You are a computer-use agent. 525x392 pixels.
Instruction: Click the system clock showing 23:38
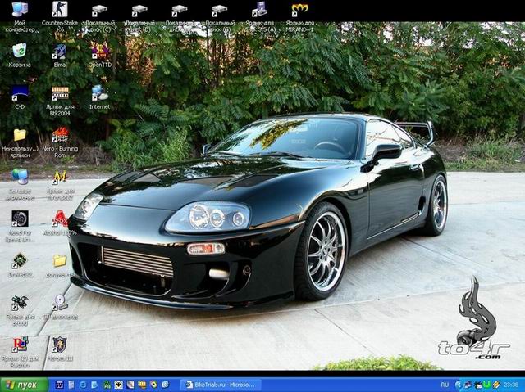509,384
